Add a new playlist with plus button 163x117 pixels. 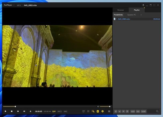click(x=141, y=15)
